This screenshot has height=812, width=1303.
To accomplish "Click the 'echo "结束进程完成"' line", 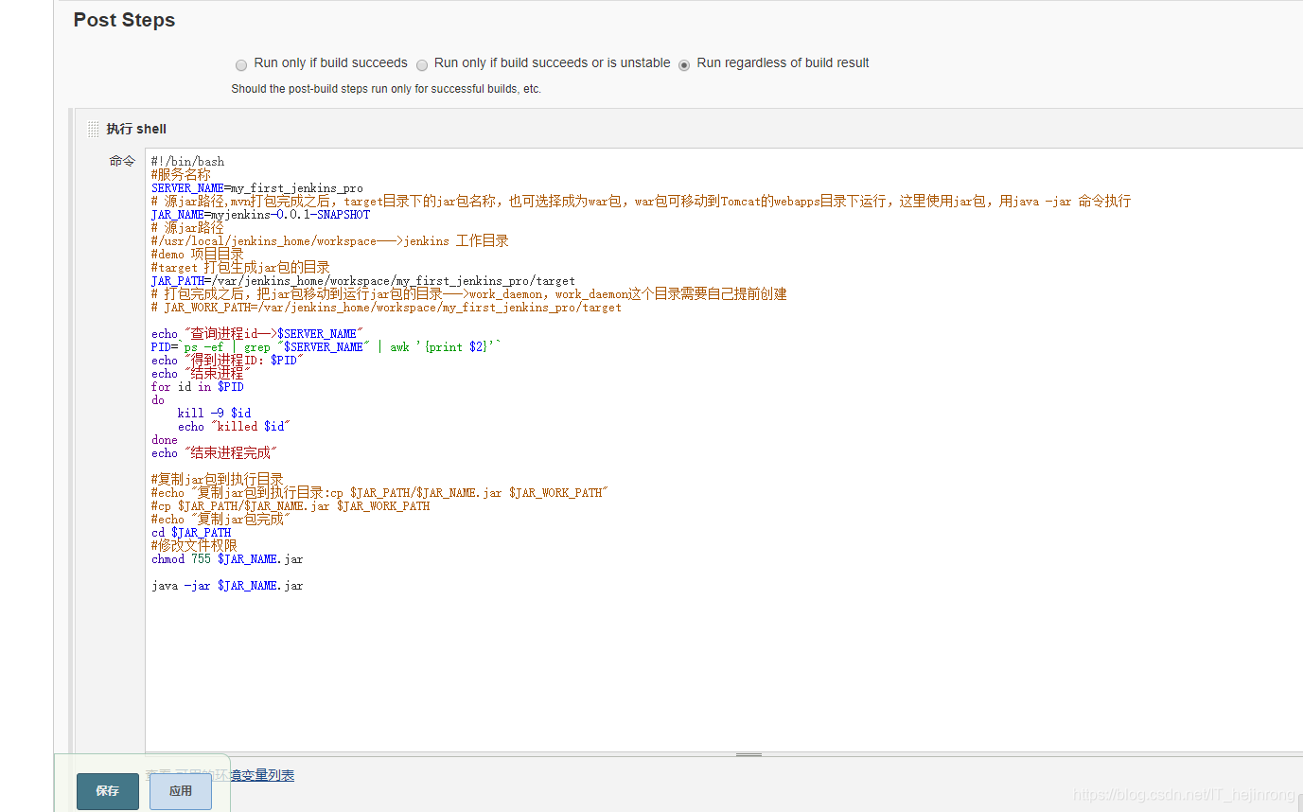I will (x=215, y=453).
